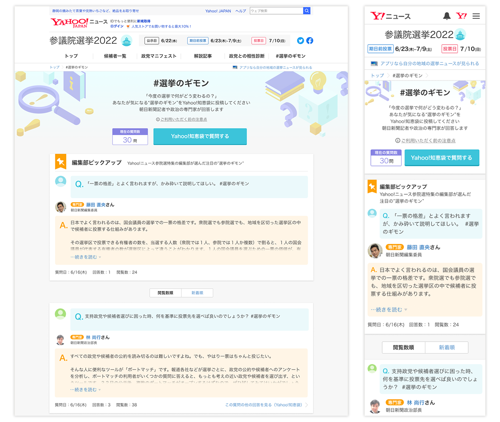Click the Y!ニュース logo in mobile header
The image size is (500, 422).
[390, 16]
